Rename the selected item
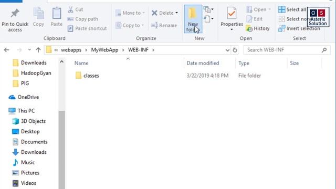Screen dimensions: 336x189 (x=164, y=25)
